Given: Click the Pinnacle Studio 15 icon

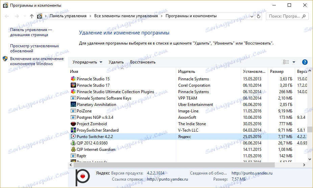Looking at the screenshot, I should [73, 79].
